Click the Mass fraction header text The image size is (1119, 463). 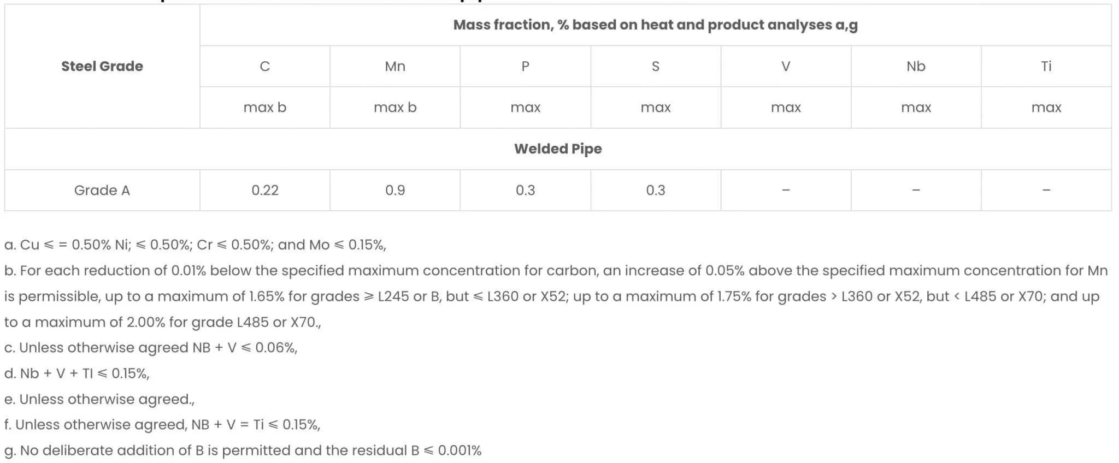coord(655,25)
